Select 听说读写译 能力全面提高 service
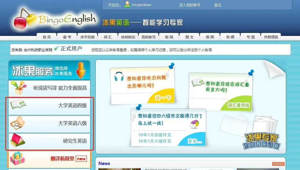Image resolution: width=300 pixels, height=170 pixels. pyautogui.click(x=49, y=88)
